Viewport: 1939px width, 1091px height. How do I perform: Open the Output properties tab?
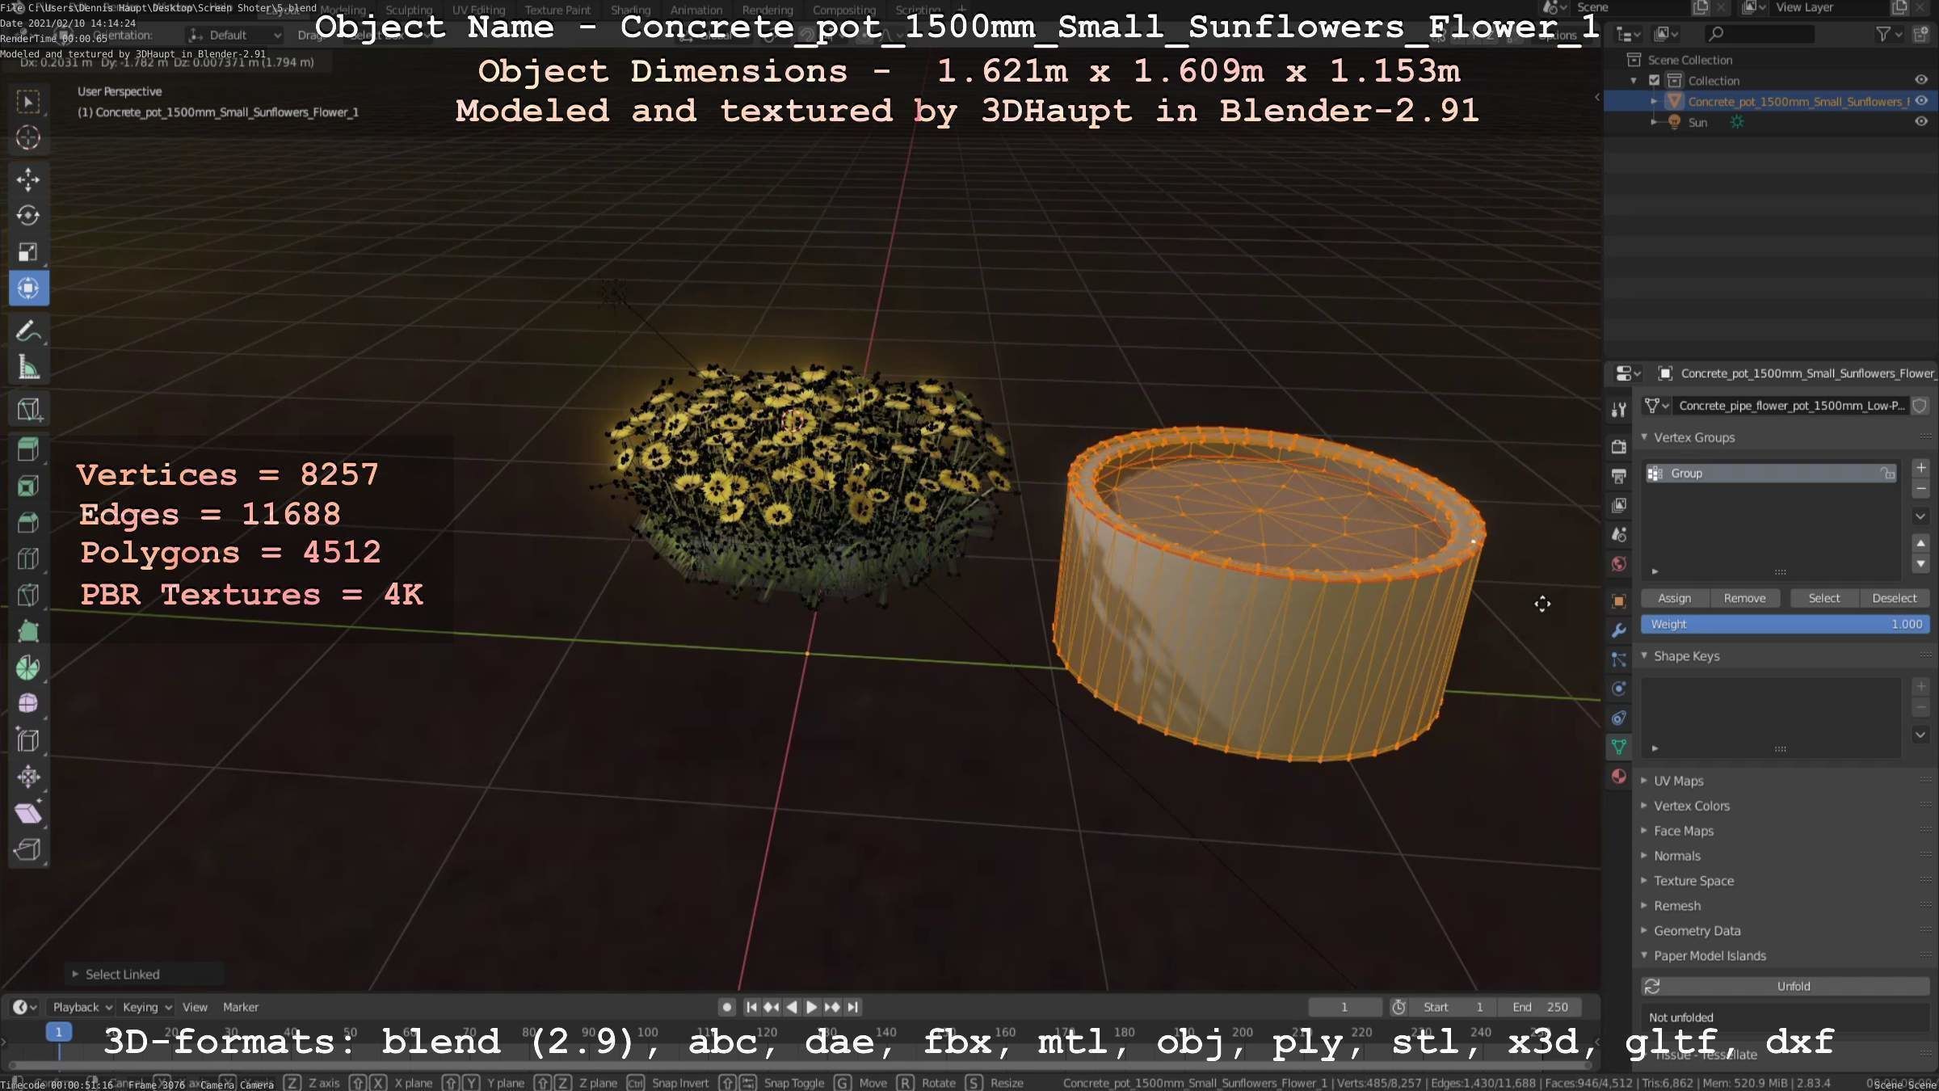(1618, 476)
